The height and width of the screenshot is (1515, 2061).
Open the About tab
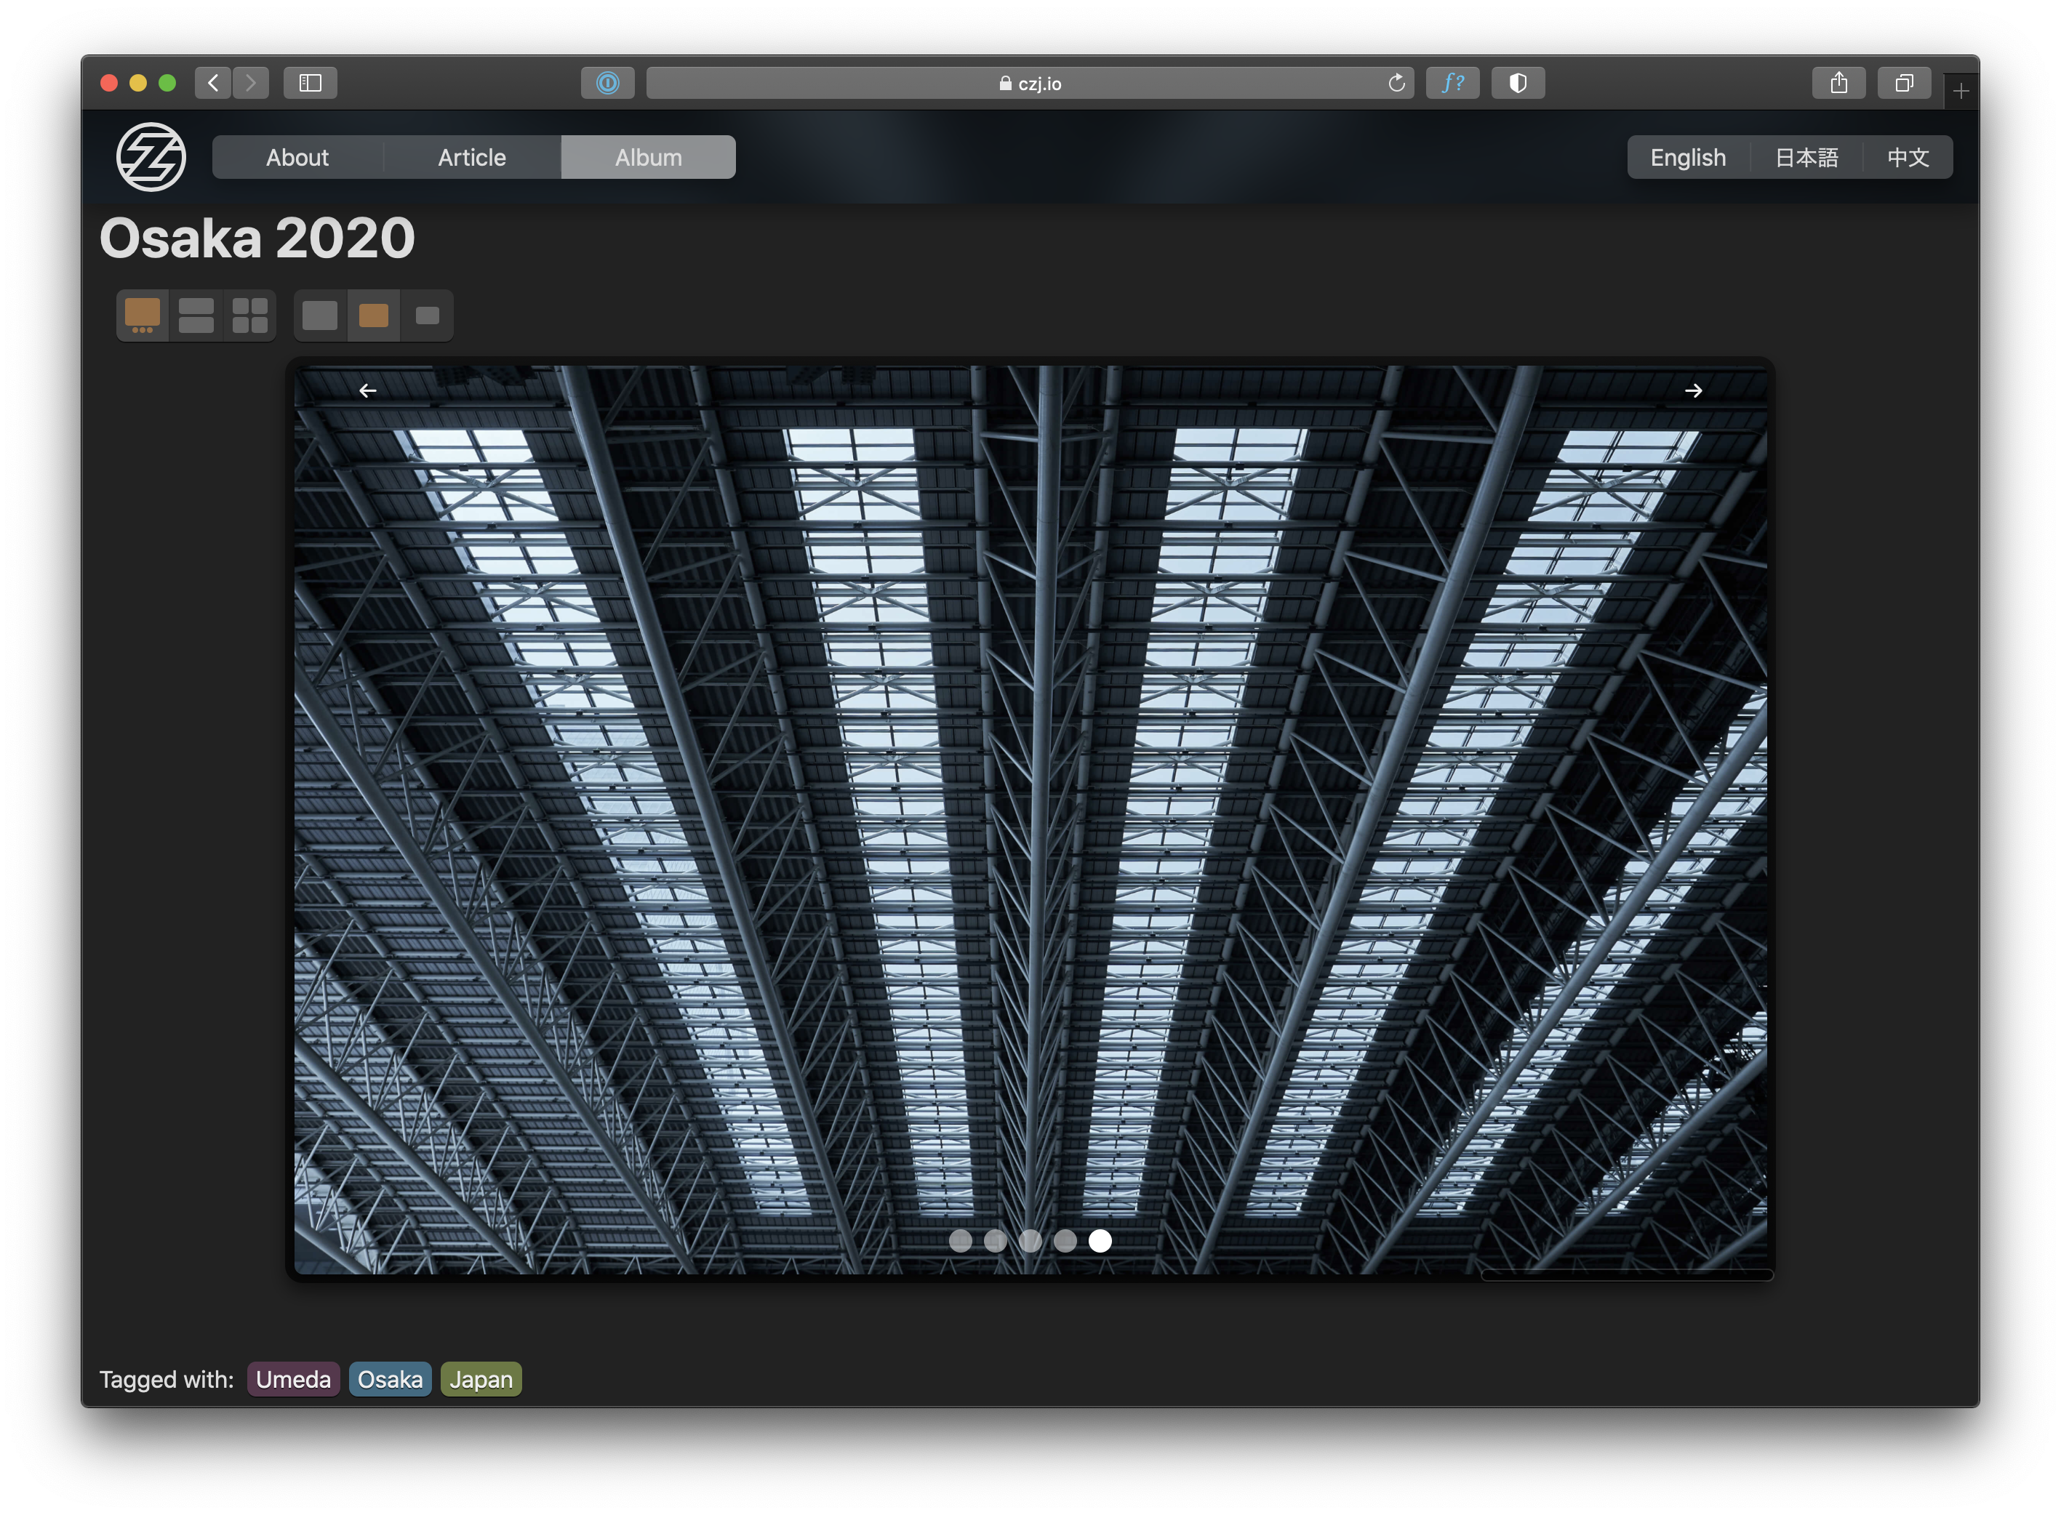297,158
